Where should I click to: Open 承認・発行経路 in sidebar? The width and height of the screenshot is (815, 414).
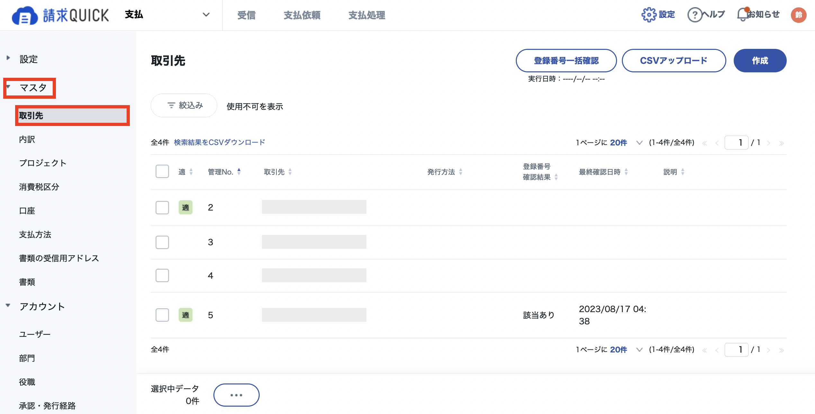click(47, 406)
